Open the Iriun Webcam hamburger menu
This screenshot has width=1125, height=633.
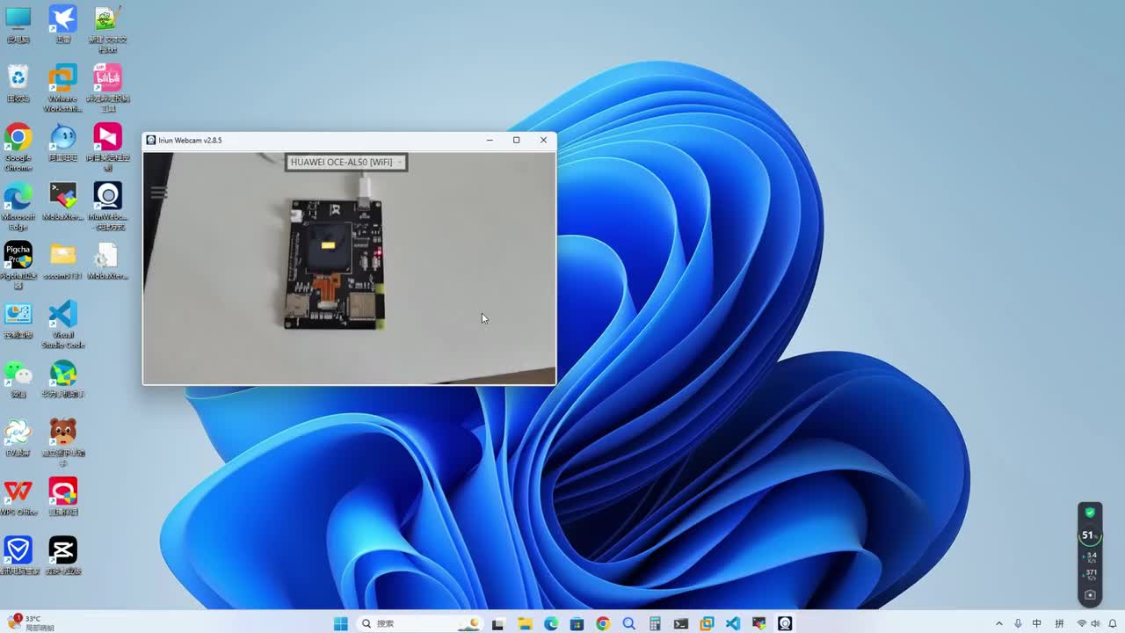[x=159, y=193]
